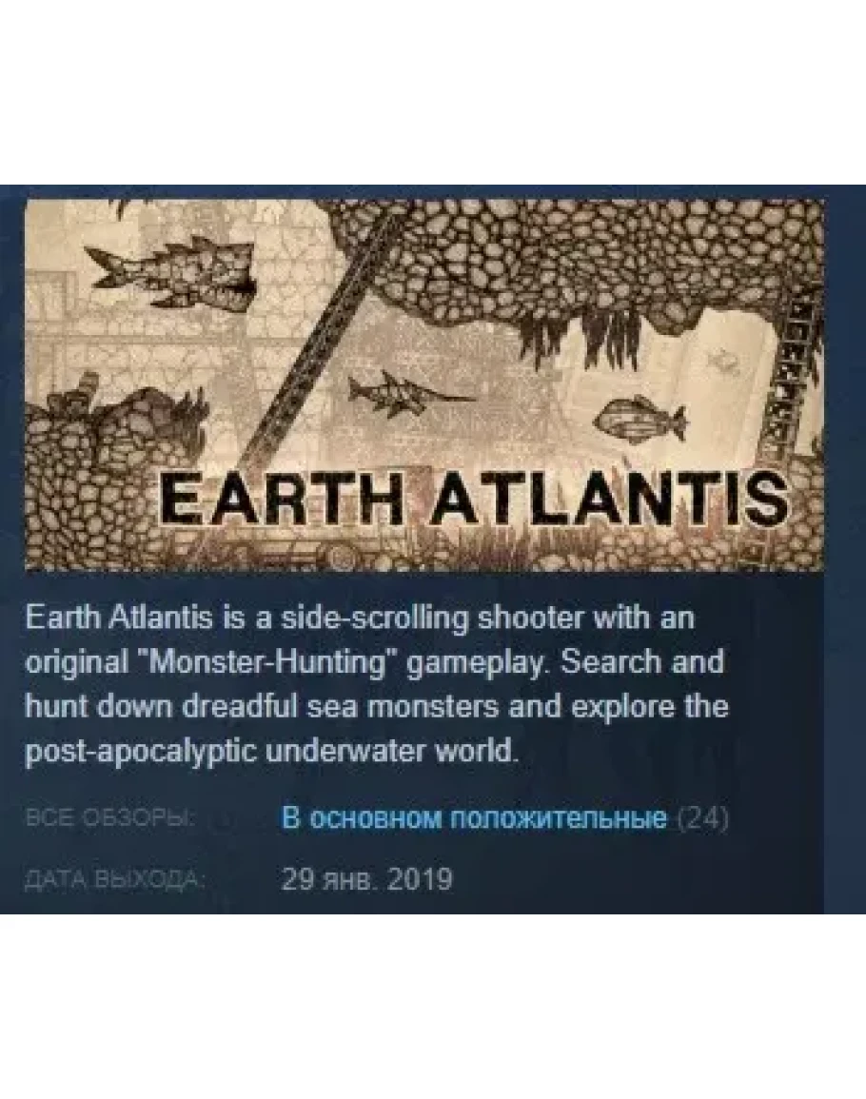Image resolution: width=866 pixels, height=1099 pixels.
Task: Click the 'ВСЕ ОБЗОРЫ' label
Action: coord(110,818)
